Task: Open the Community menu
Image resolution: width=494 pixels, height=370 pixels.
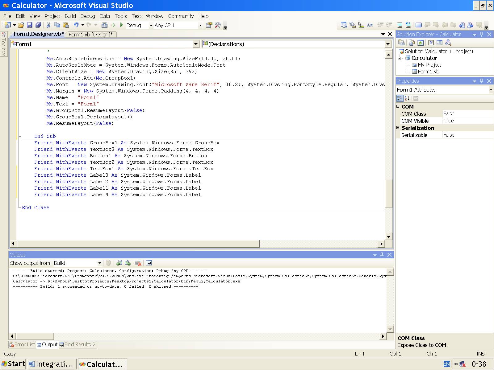Action: [x=181, y=16]
